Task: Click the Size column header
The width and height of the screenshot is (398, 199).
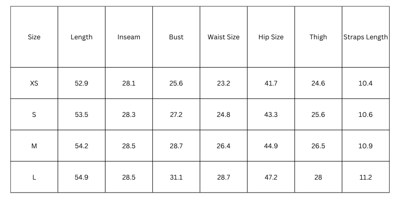Action: (x=34, y=37)
